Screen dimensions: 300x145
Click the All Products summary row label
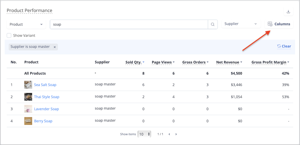[35, 73]
